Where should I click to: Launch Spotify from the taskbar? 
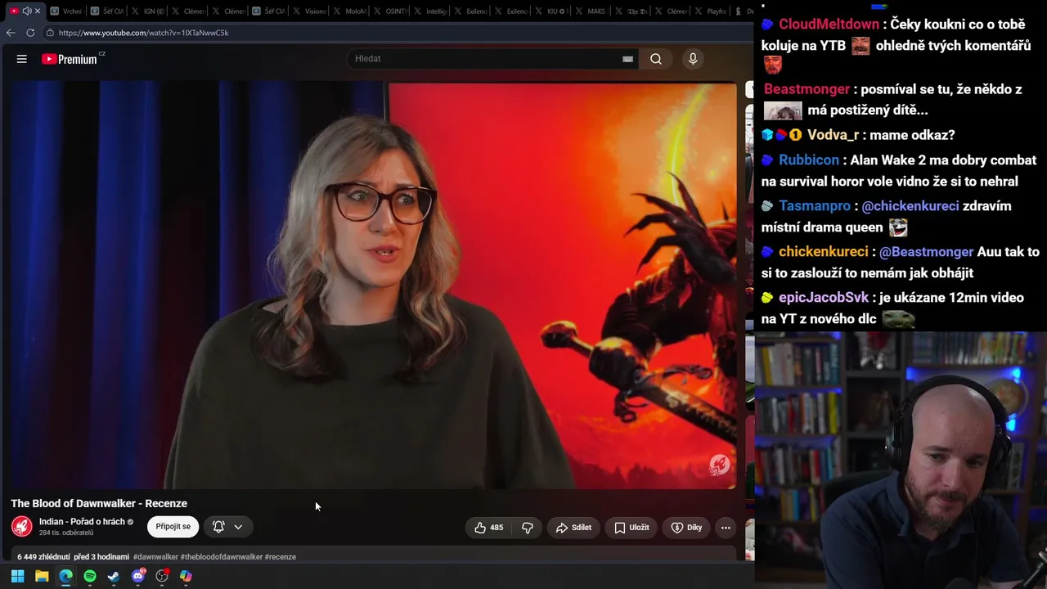click(x=90, y=576)
